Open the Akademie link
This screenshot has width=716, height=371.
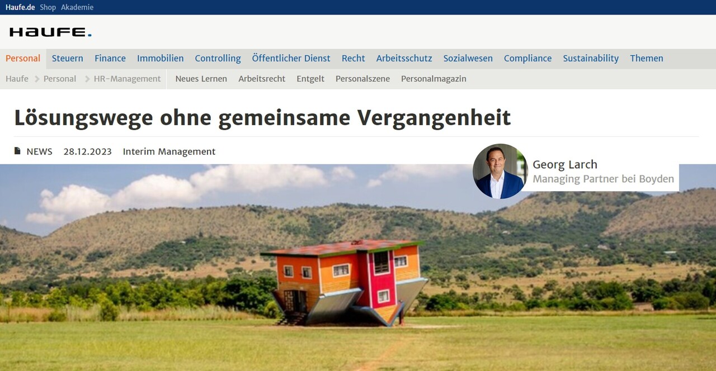pos(77,7)
